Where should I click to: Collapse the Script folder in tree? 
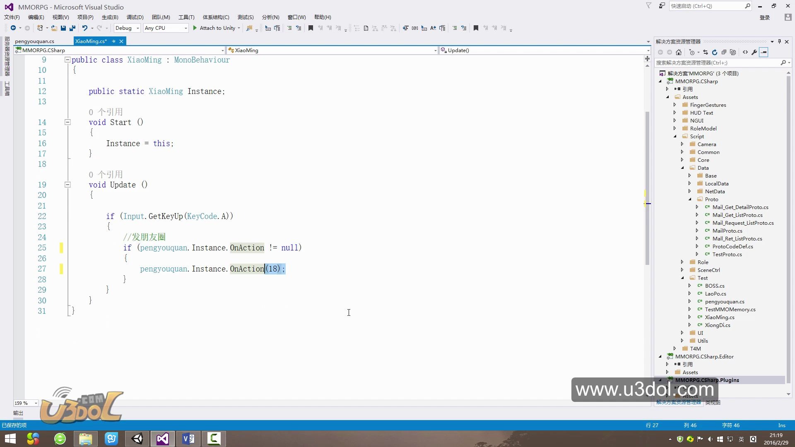(675, 136)
